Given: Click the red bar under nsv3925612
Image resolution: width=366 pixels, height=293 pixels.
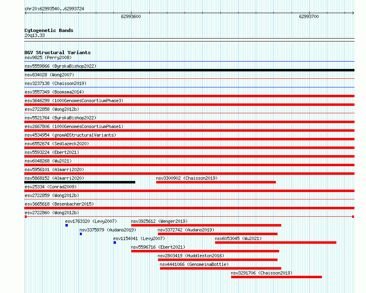Looking at the screenshot, I should pos(206,225).
